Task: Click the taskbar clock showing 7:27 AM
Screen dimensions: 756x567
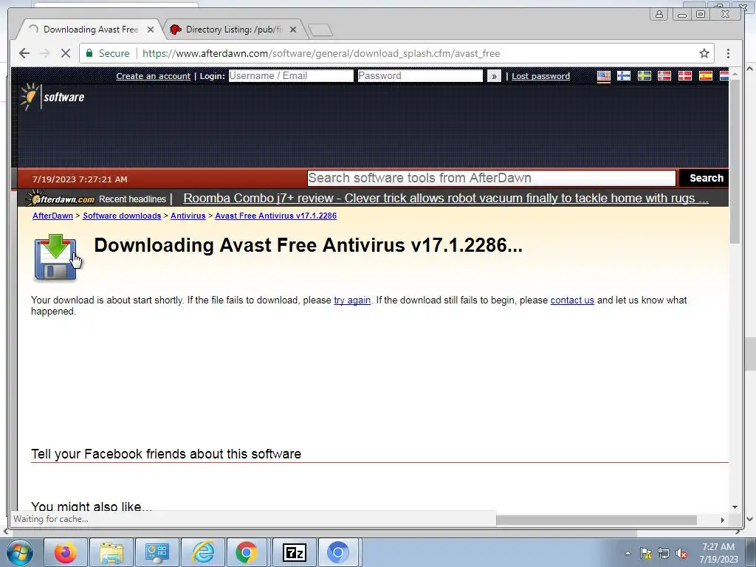Action: (718, 553)
